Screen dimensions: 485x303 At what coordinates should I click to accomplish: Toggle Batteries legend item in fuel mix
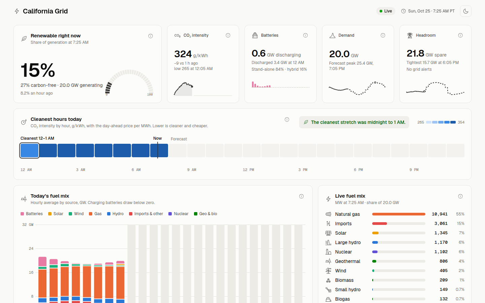pos(32,214)
